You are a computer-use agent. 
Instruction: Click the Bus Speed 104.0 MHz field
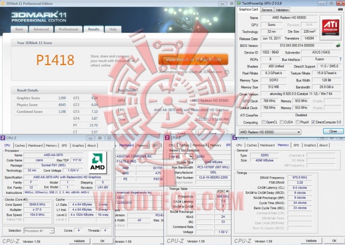37,215
